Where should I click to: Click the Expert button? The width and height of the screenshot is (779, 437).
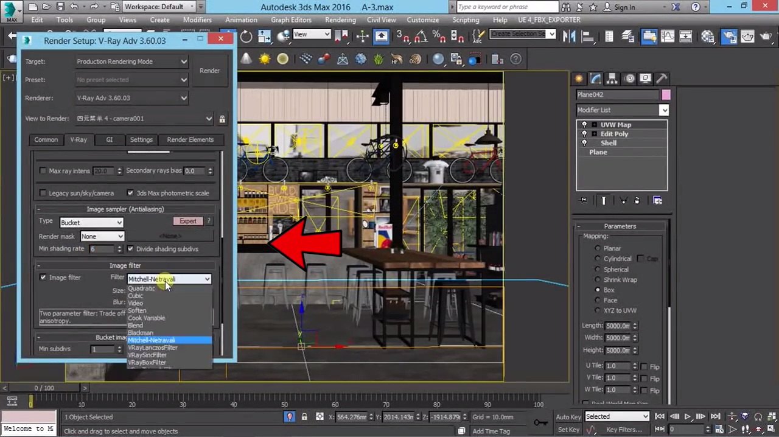pyautogui.click(x=188, y=221)
